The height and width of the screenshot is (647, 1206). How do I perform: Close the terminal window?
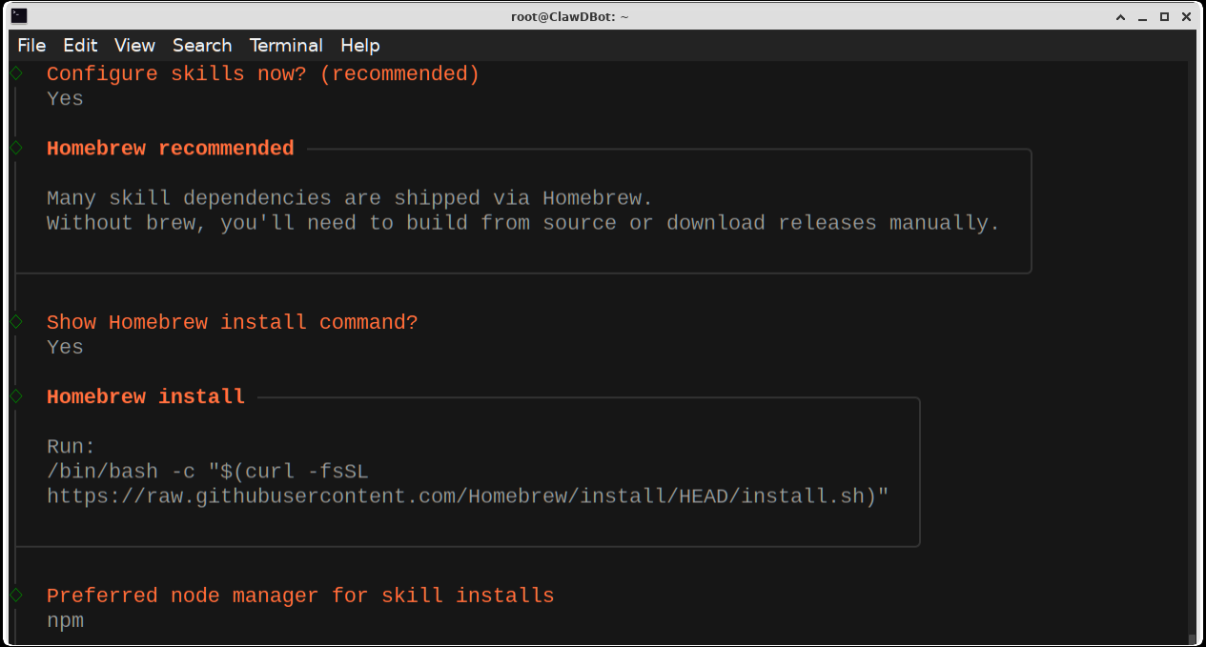click(x=1187, y=17)
